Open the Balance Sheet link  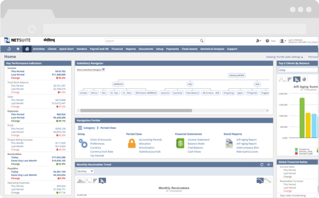(x=196, y=143)
